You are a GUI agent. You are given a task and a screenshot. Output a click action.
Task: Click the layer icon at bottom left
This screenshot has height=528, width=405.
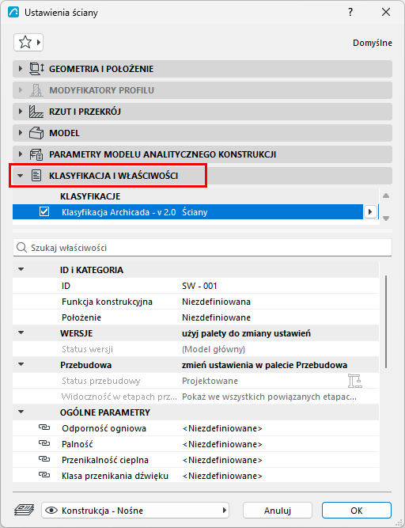25,511
